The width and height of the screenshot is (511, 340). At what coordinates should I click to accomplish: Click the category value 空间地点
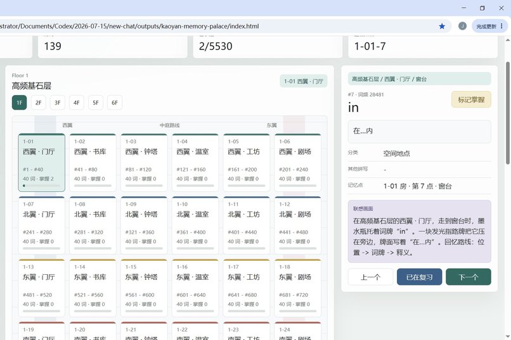click(x=396, y=153)
